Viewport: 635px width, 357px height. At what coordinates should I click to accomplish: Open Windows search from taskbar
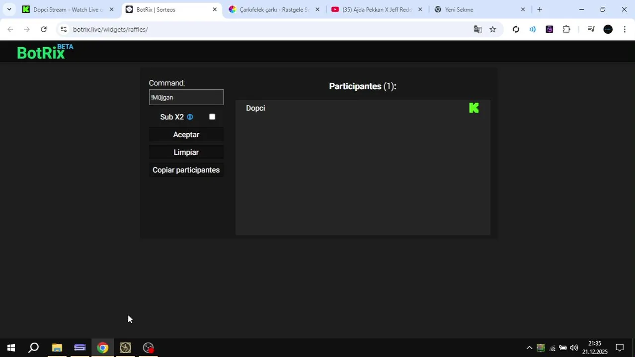(34, 348)
